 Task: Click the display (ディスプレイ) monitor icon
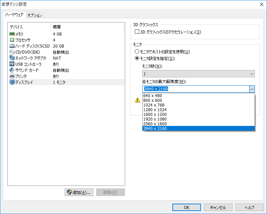(x=12, y=82)
